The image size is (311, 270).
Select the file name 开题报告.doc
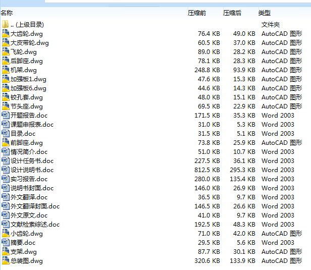point(29,116)
